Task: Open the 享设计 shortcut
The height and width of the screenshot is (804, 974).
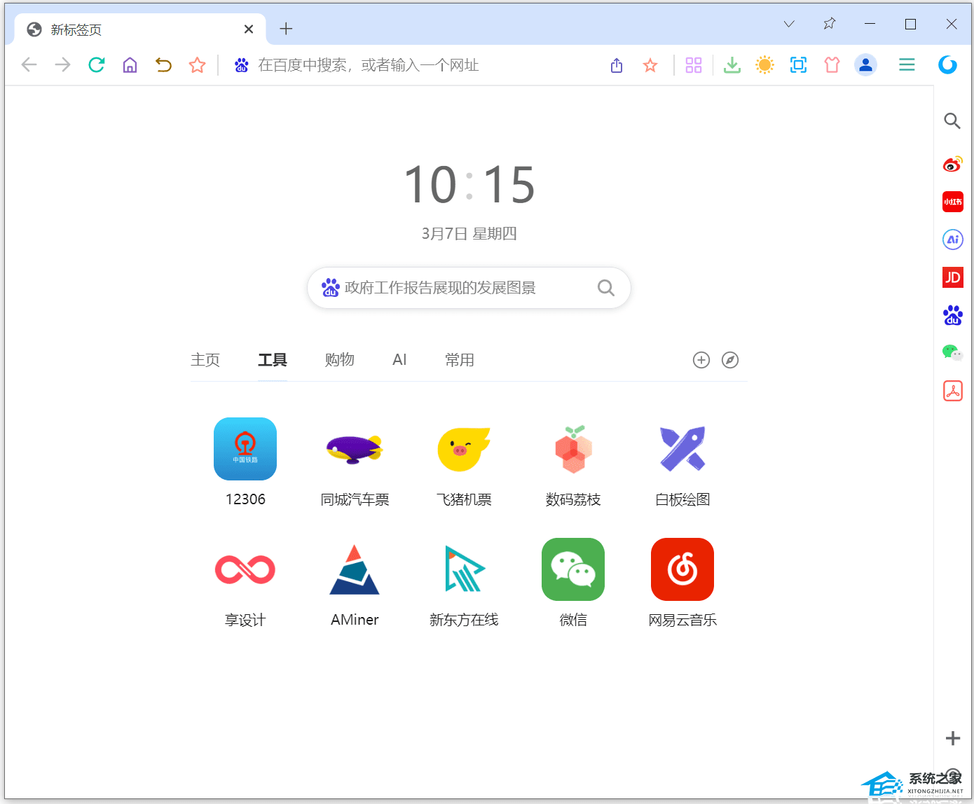Action: pos(245,583)
